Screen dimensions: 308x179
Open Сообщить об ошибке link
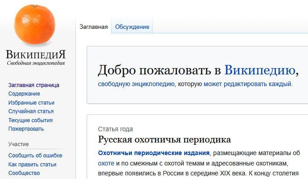click(35, 156)
